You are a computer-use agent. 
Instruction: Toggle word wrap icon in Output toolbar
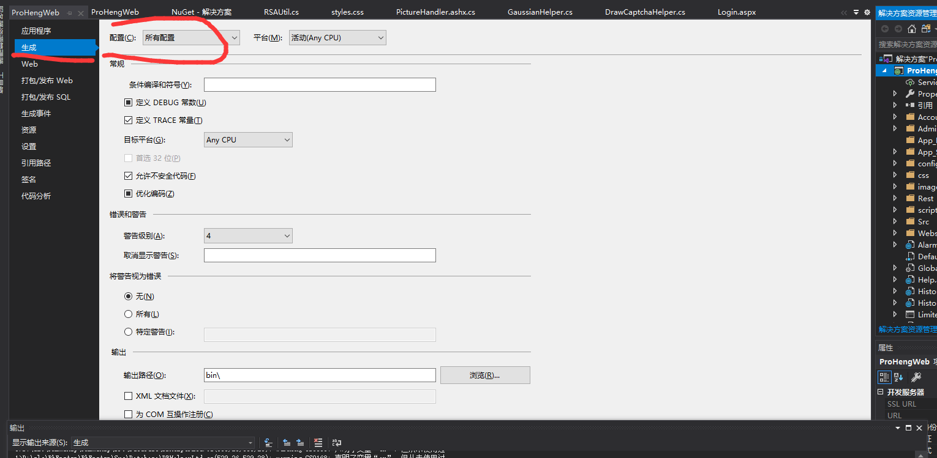tap(336, 443)
